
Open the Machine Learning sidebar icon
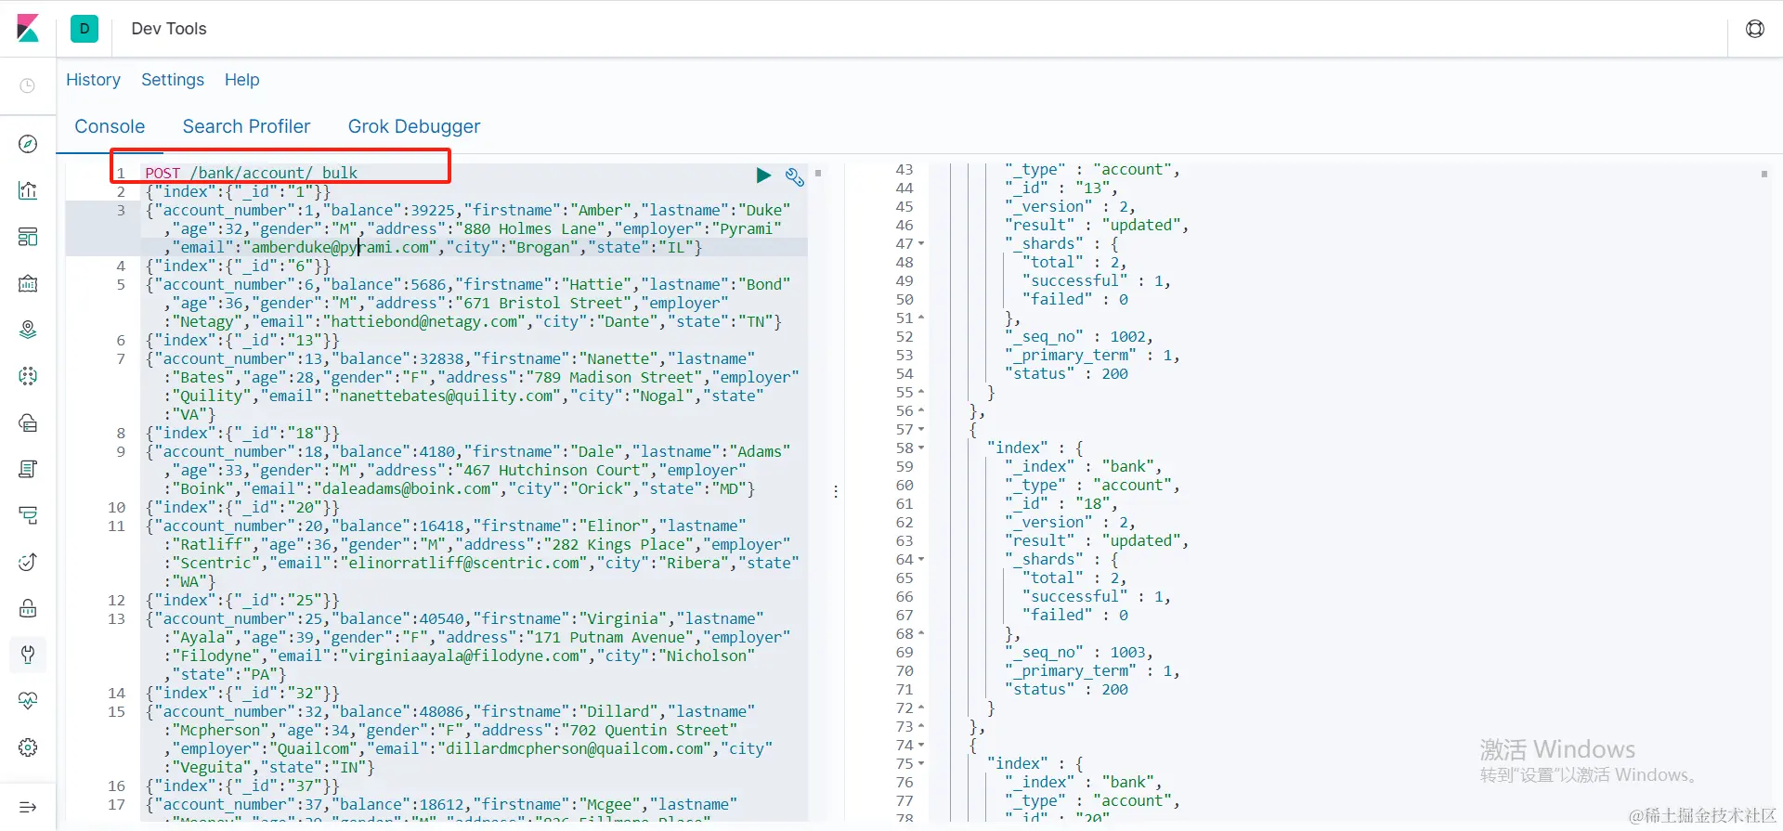[x=28, y=376]
